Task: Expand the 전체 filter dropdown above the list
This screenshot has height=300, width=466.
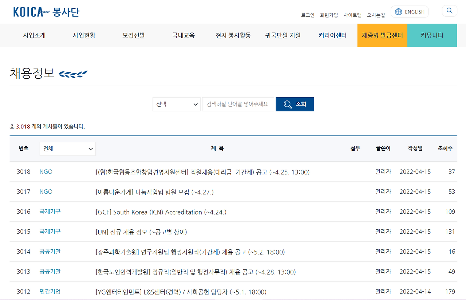Action: 67,149
